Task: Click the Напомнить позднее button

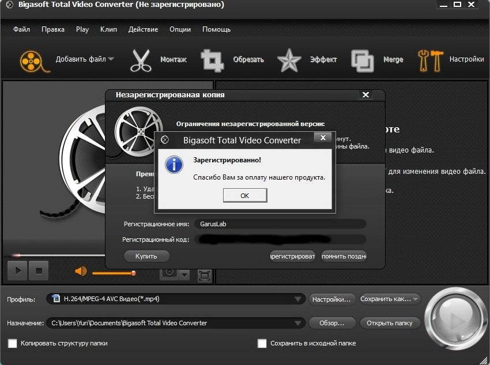Action: click(344, 256)
